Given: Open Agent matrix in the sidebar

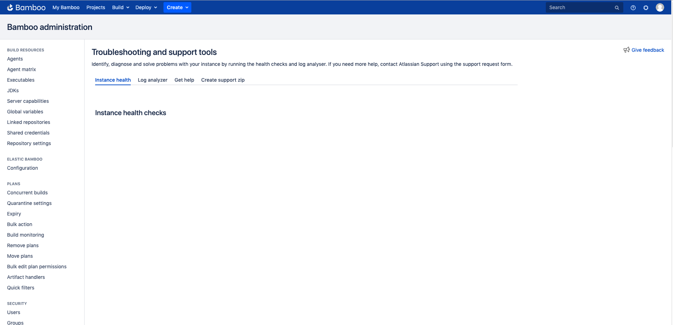Looking at the screenshot, I should click(x=21, y=69).
